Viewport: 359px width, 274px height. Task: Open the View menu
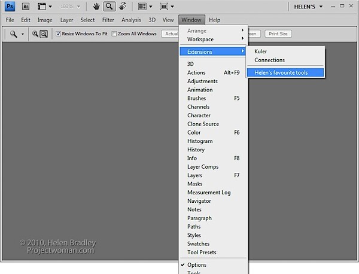click(x=168, y=20)
